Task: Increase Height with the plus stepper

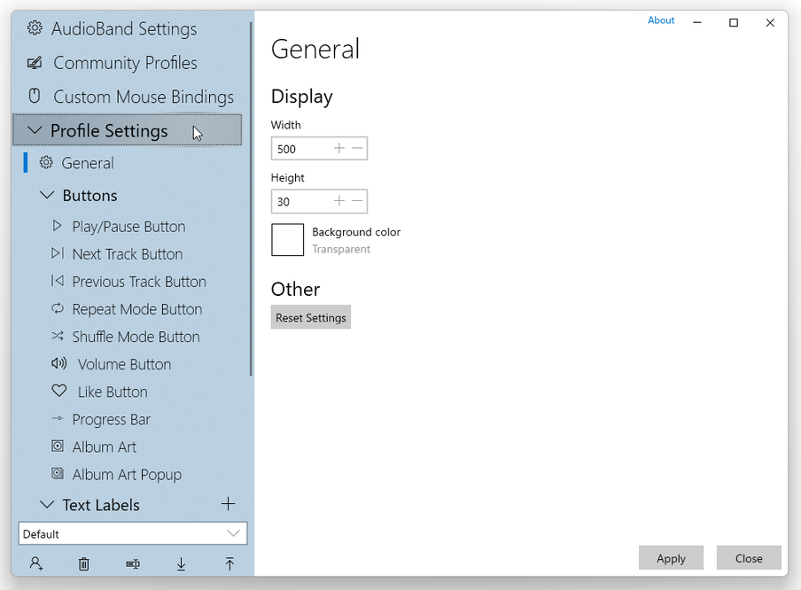Action: coord(339,201)
